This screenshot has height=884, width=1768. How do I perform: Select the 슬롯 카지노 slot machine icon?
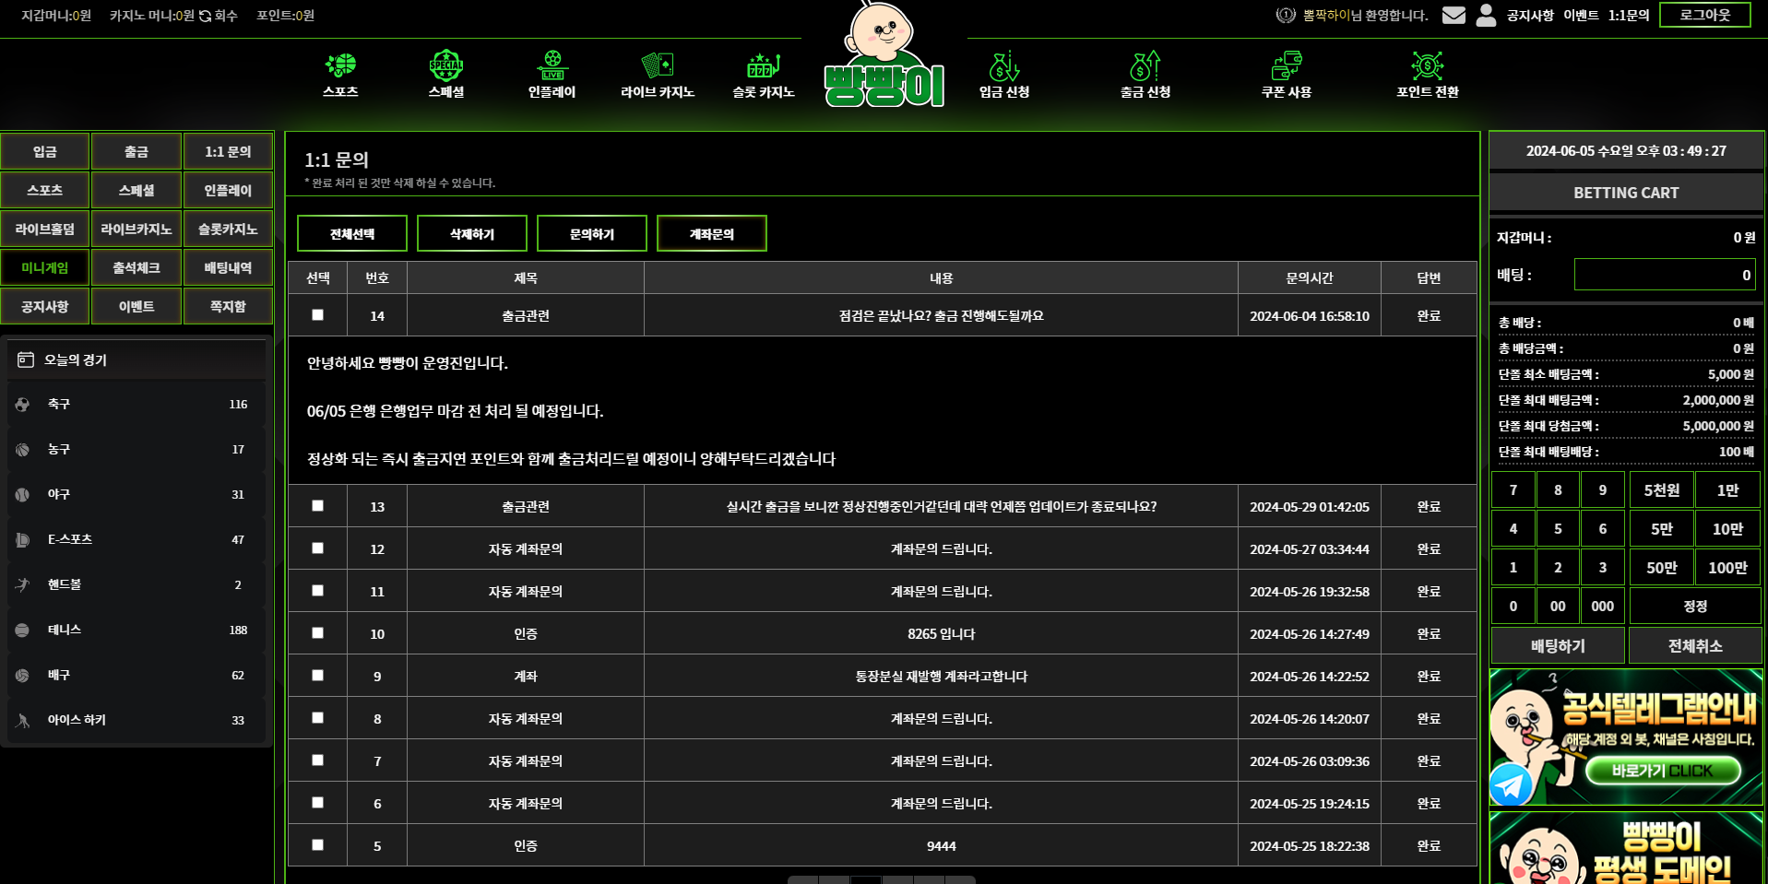763,65
